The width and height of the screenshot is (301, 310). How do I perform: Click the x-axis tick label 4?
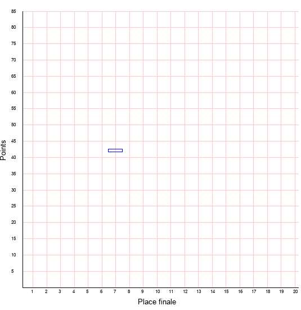pos(74,291)
